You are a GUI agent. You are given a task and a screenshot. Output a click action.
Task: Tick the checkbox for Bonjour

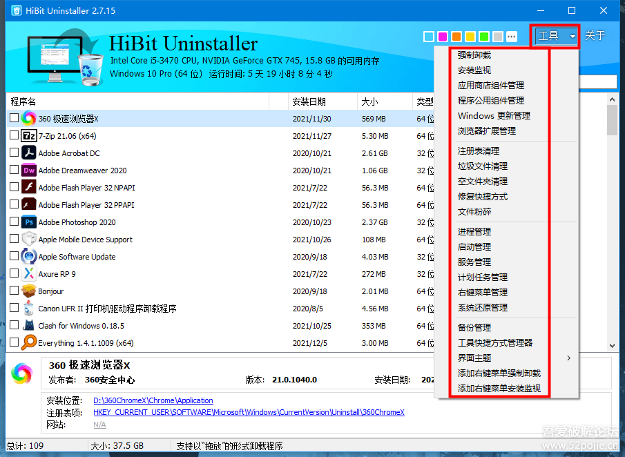[14, 290]
